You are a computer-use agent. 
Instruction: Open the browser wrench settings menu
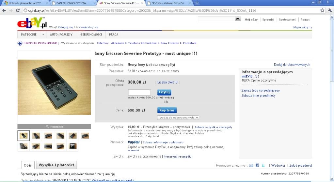click(x=330, y=10)
